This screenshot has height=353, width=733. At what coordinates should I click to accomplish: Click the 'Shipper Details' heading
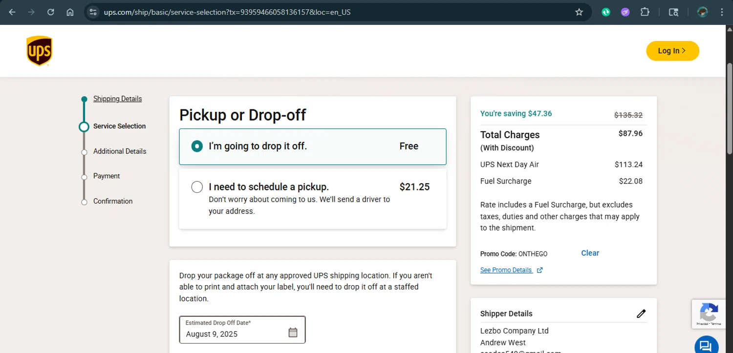click(506, 313)
